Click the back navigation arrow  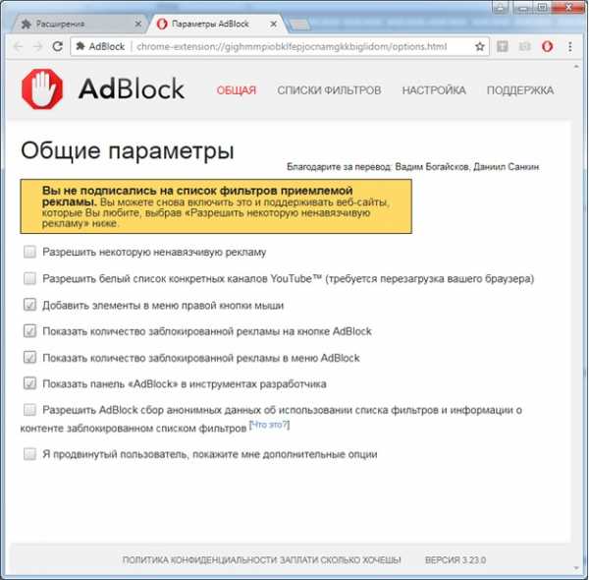18,46
